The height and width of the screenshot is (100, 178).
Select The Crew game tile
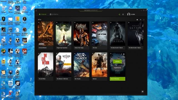pos(100,35)
